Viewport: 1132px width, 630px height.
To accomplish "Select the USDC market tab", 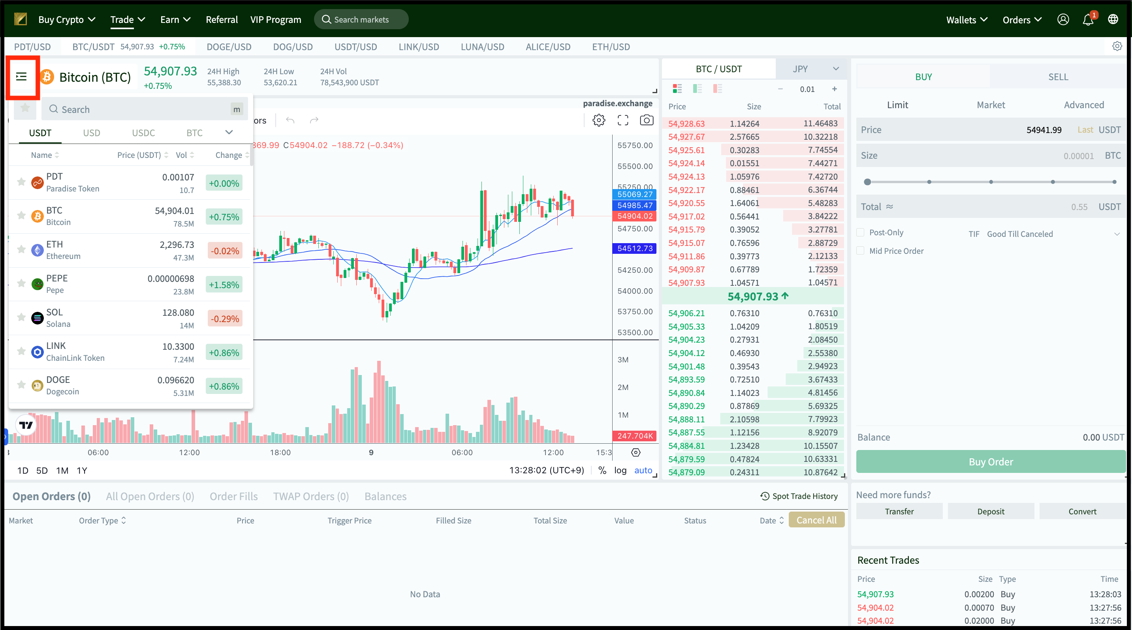I will pos(143,133).
